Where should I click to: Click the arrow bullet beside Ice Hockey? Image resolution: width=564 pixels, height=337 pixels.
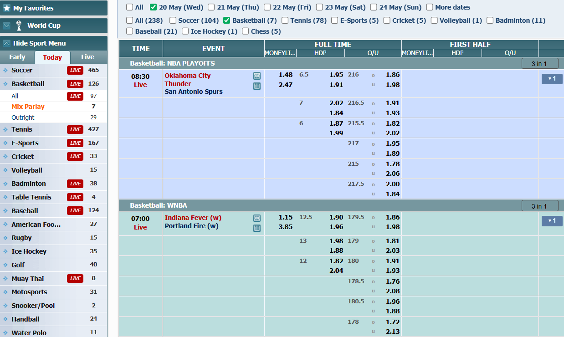pos(5,251)
